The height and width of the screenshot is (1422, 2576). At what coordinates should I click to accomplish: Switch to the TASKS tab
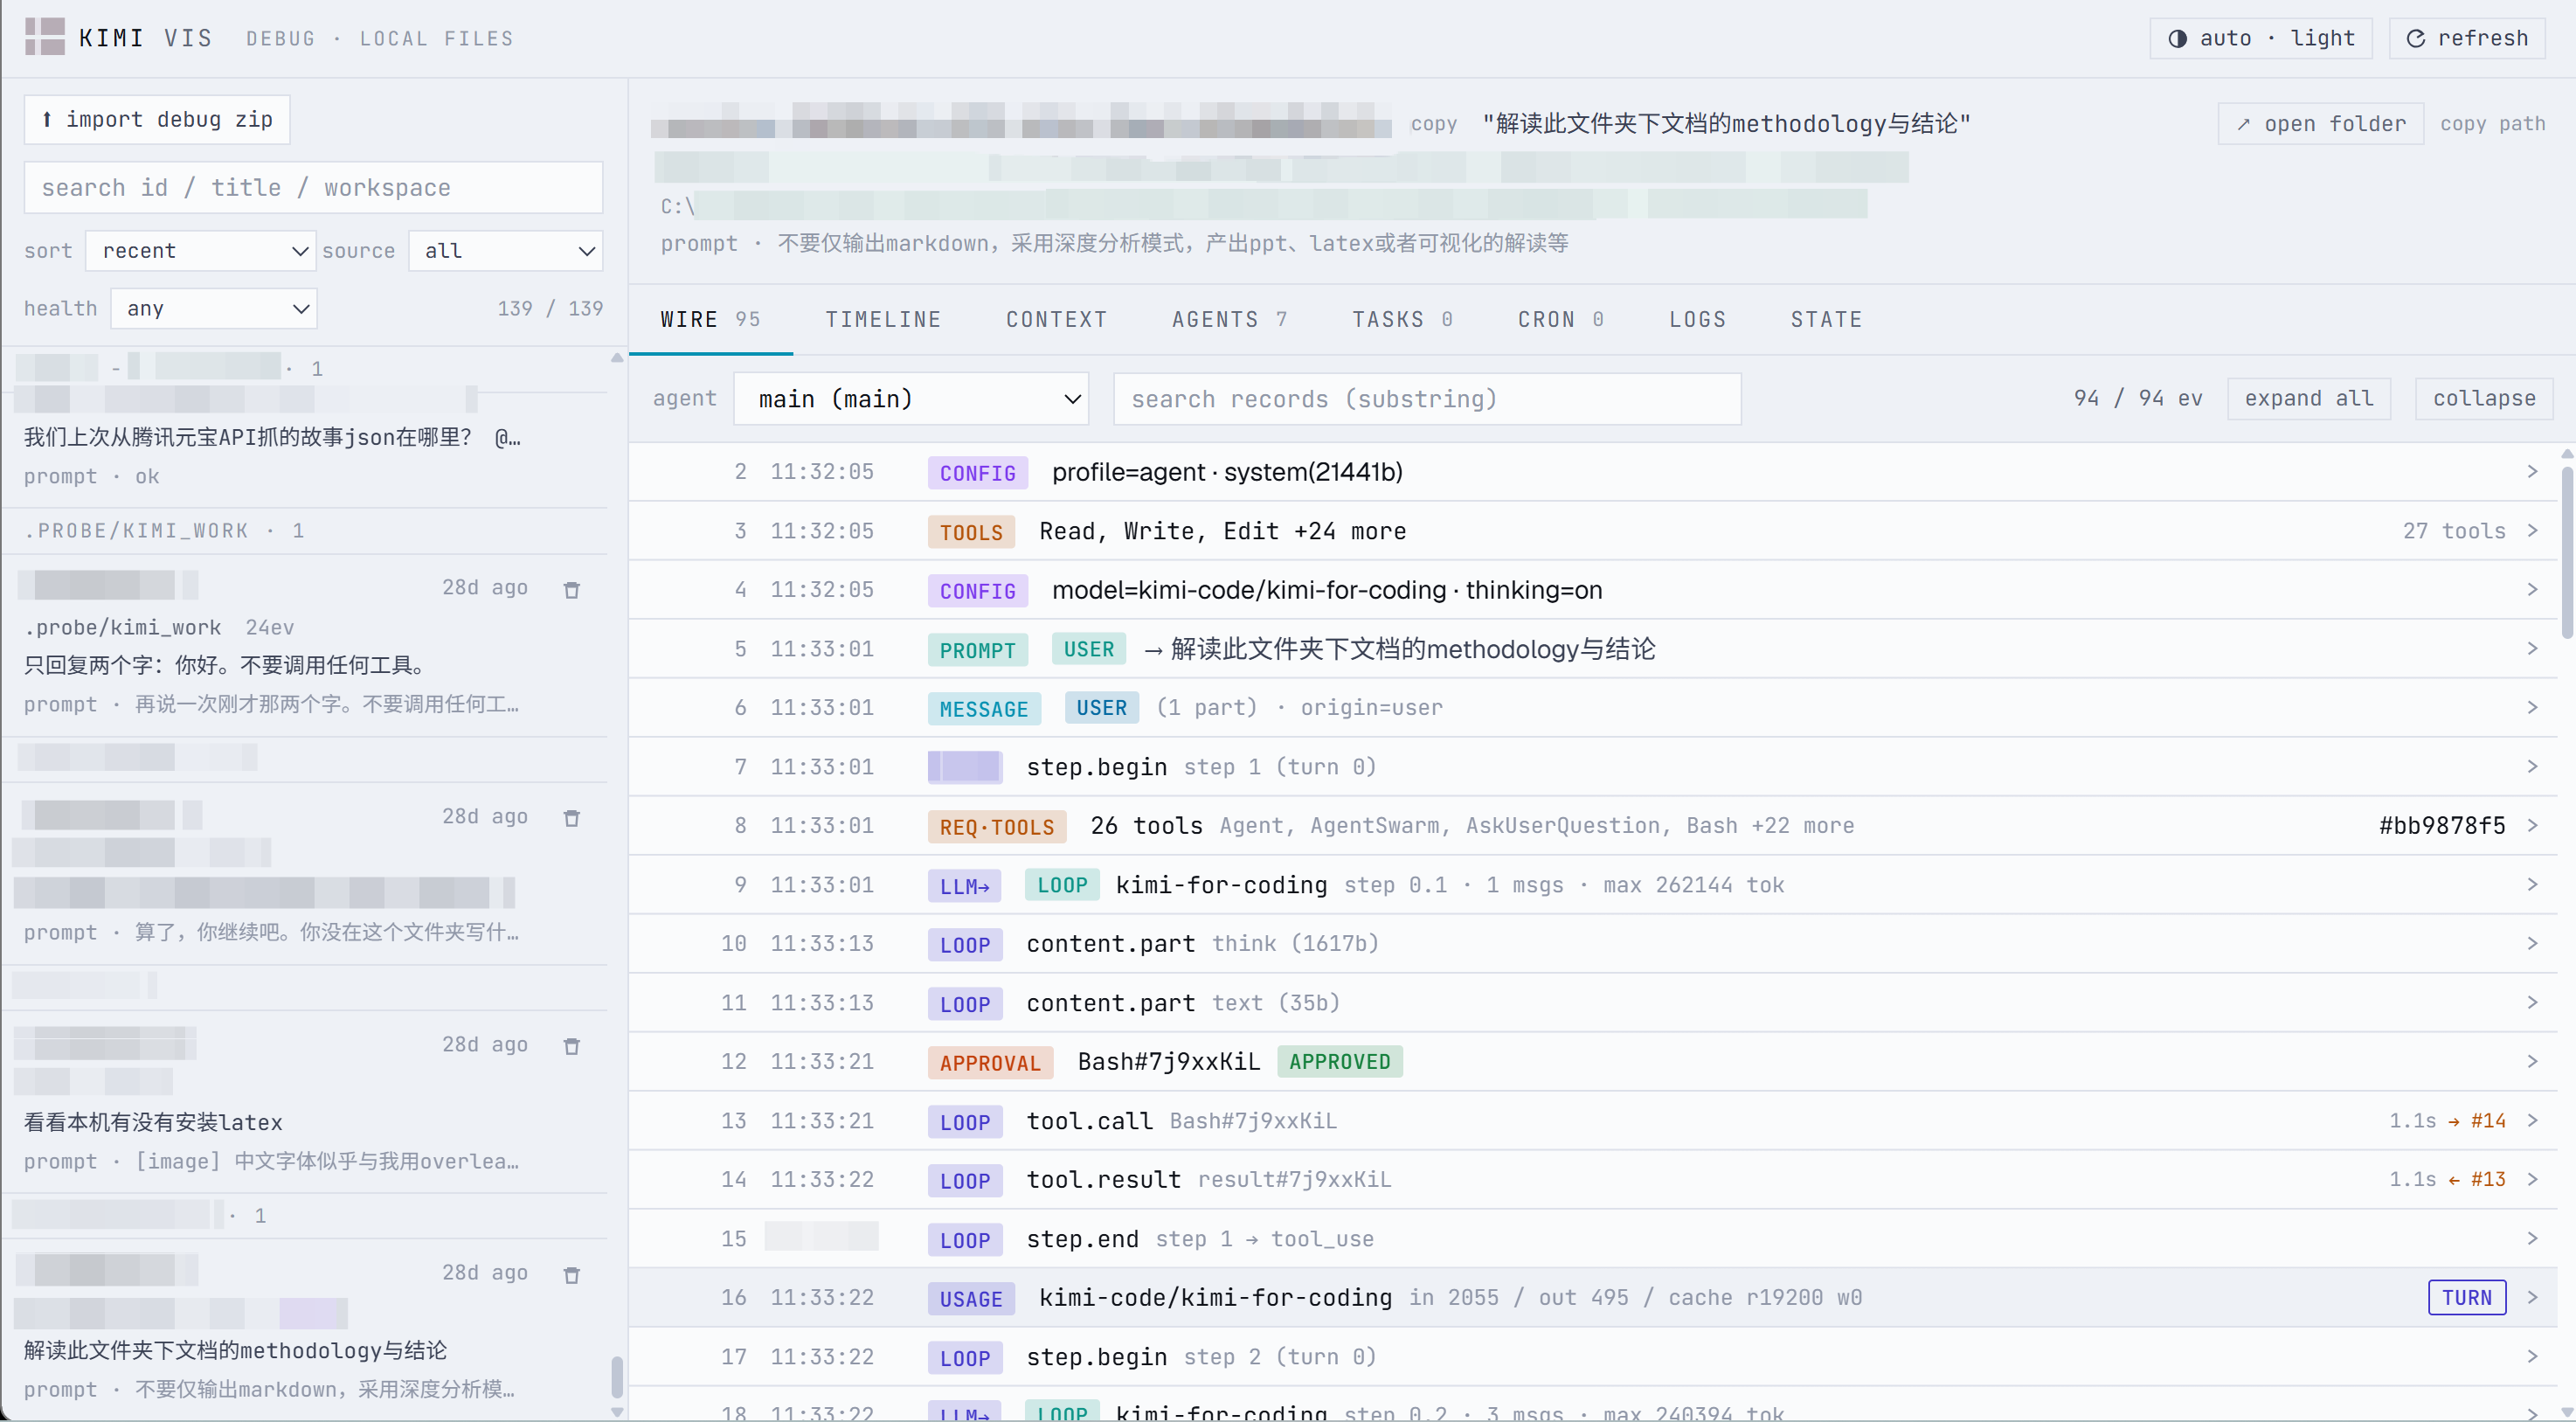point(1402,319)
